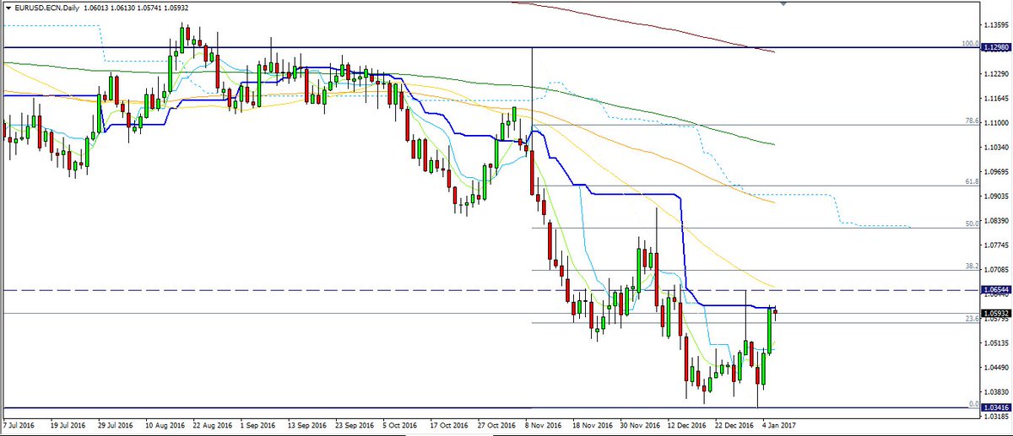Image resolution: width=1013 pixels, height=436 pixels.
Task: Click the 17 Oct 2016 date label
Action: [449, 427]
